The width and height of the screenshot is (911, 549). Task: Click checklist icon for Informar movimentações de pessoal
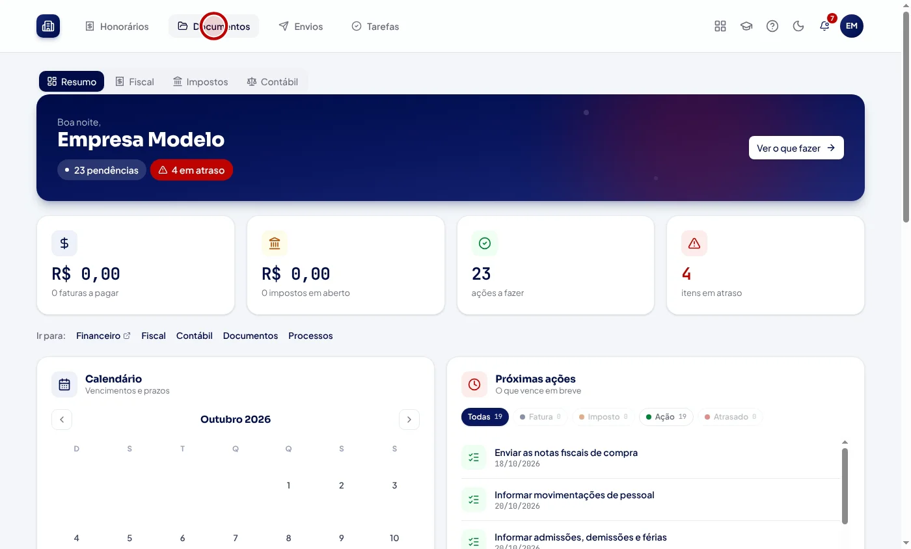tap(474, 500)
